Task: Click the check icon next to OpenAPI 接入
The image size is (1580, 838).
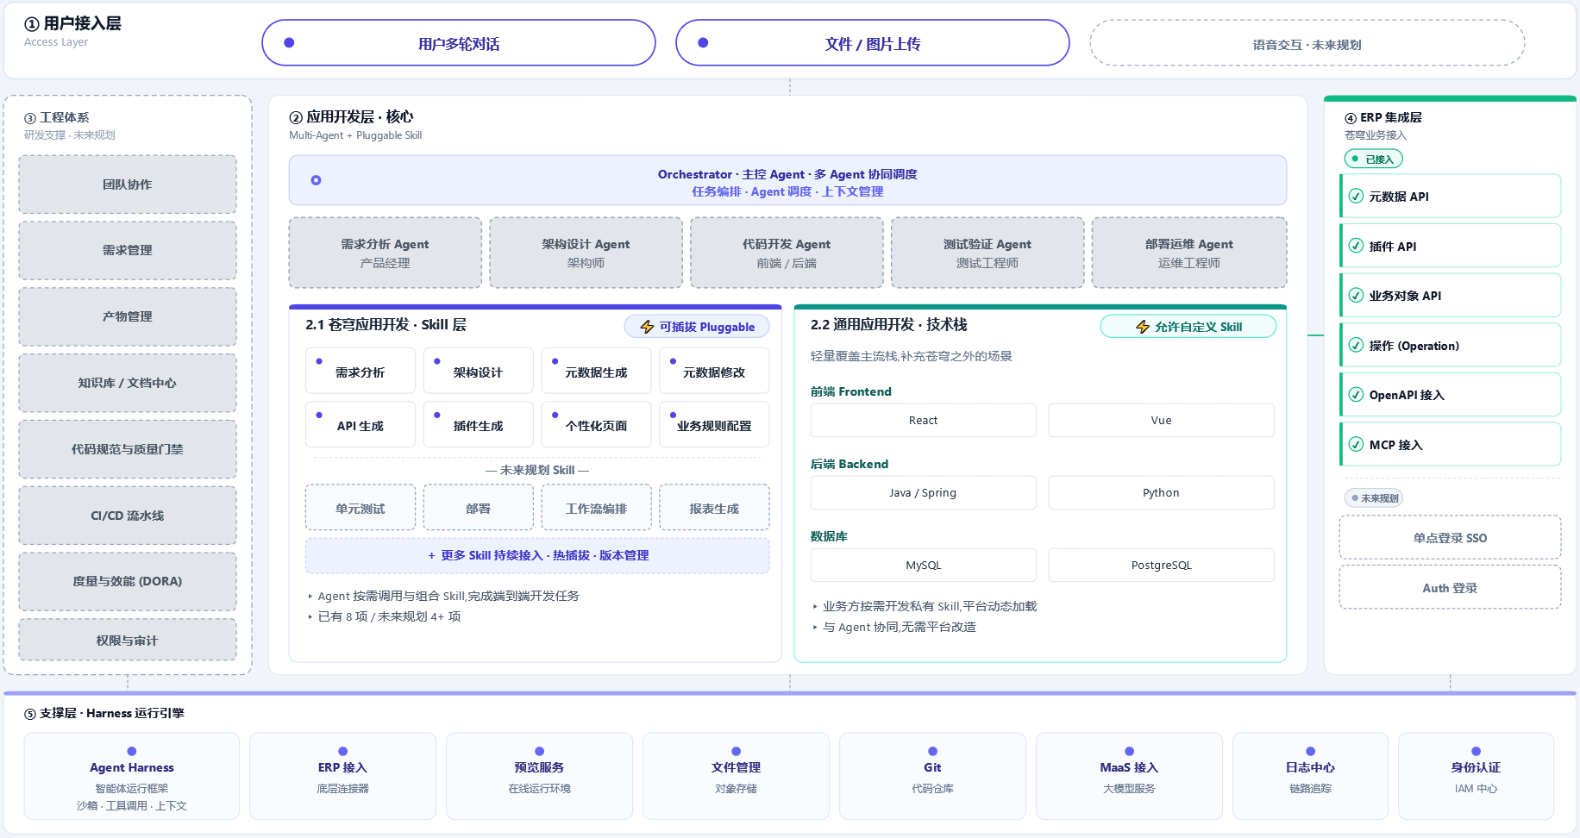Action: click(x=1356, y=395)
